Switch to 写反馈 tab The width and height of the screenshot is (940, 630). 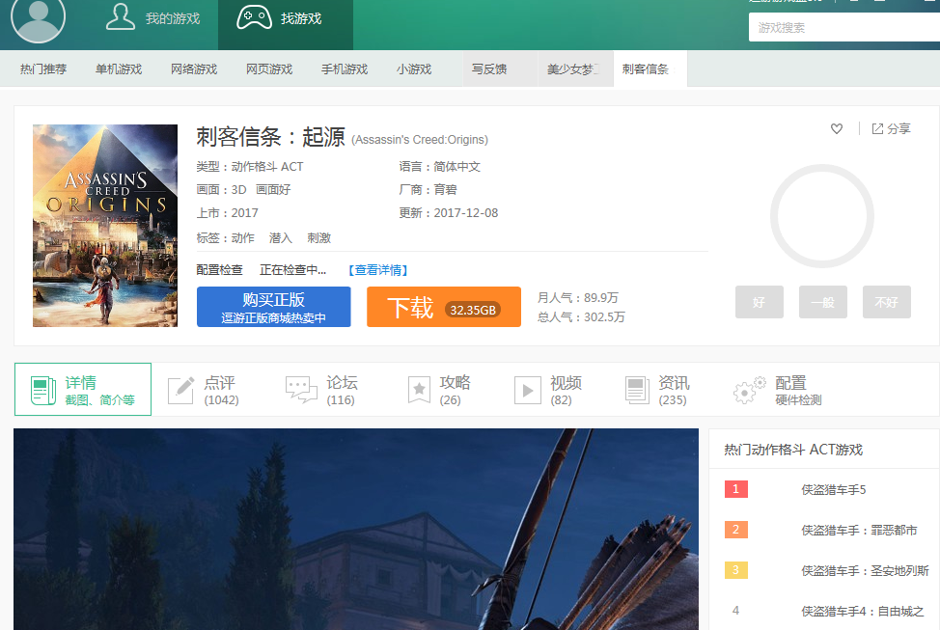click(x=500, y=68)
